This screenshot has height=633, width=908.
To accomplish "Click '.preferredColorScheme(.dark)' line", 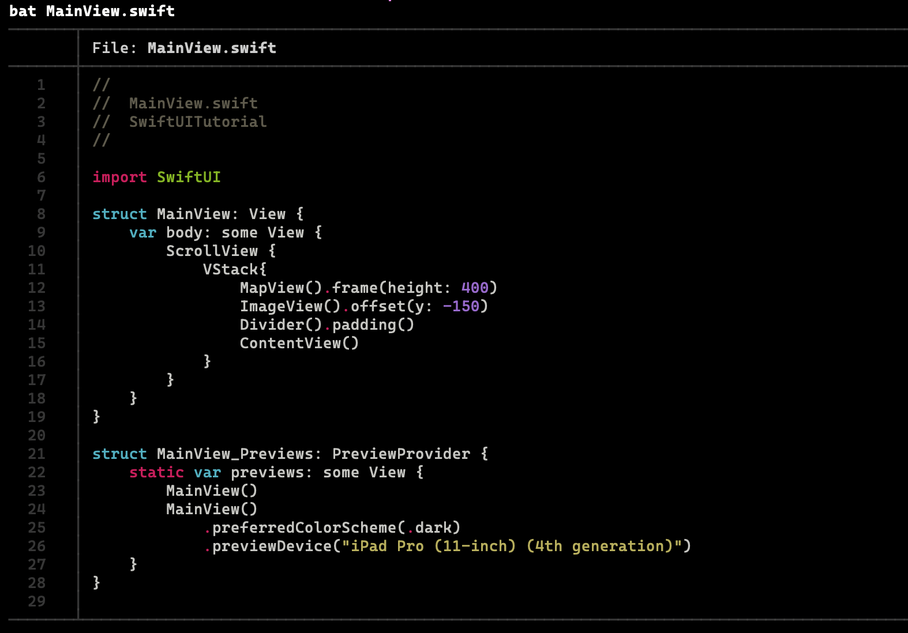I will [x=332, y=527].
